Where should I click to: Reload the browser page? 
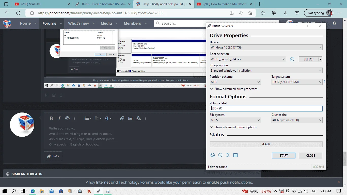click(x=18, y=13)
